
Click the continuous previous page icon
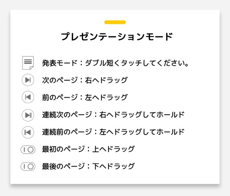click(x=28, y=132)
